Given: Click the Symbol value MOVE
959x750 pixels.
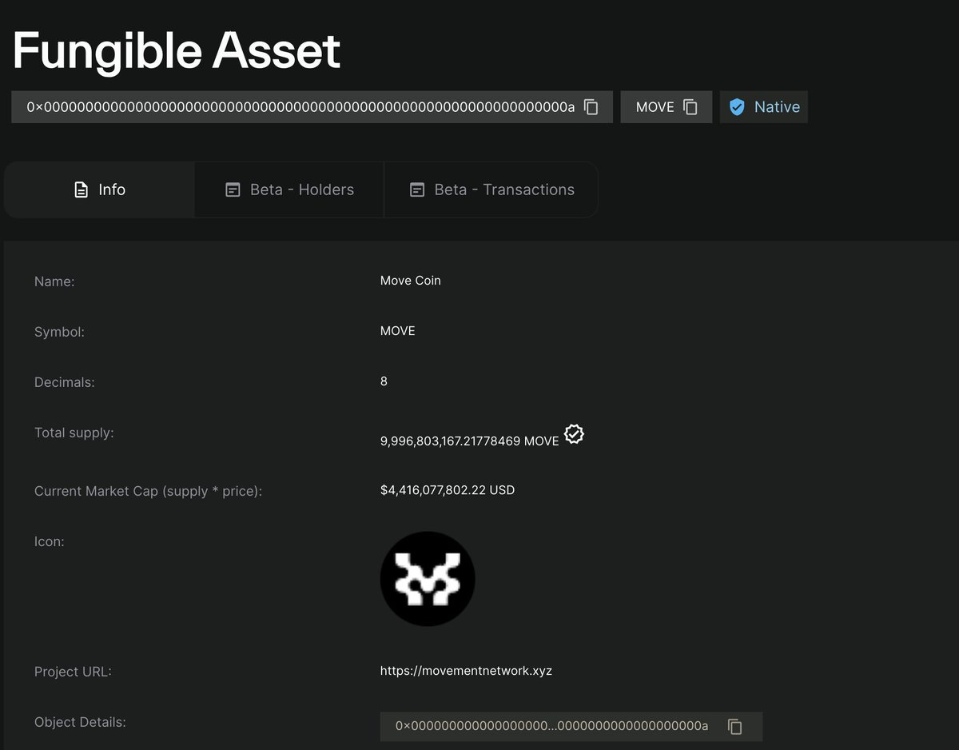Looking at the screenshot, I should pos(398,331).
